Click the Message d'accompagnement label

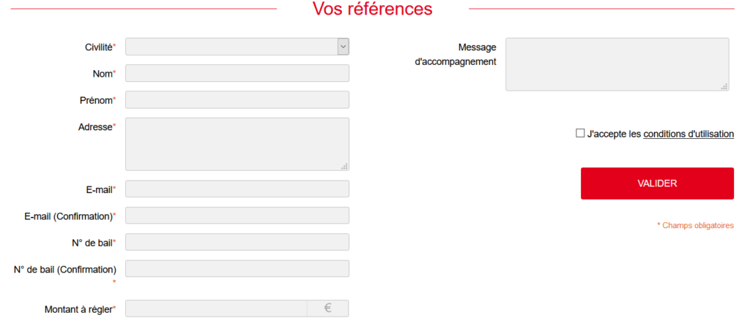(456, 54)
